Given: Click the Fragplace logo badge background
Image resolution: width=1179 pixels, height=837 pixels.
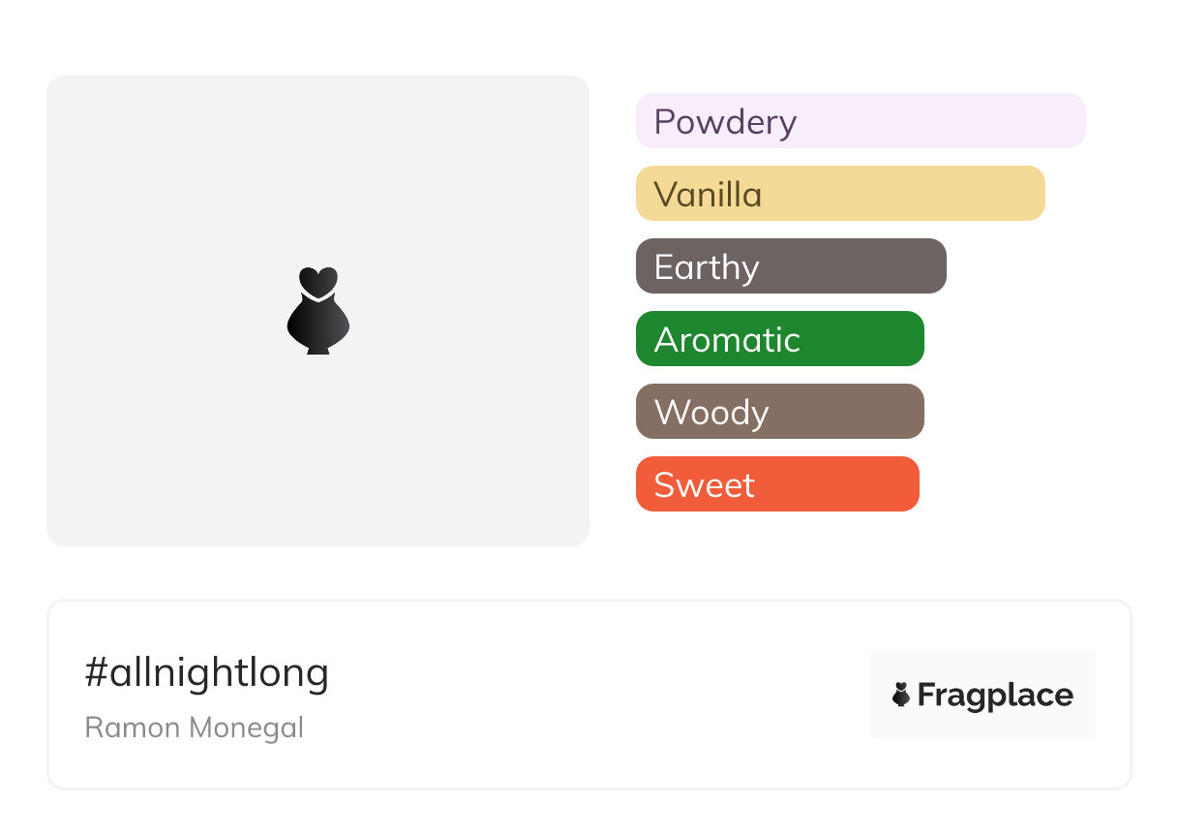Looking at the screenshot, I should tap(982, 666).
